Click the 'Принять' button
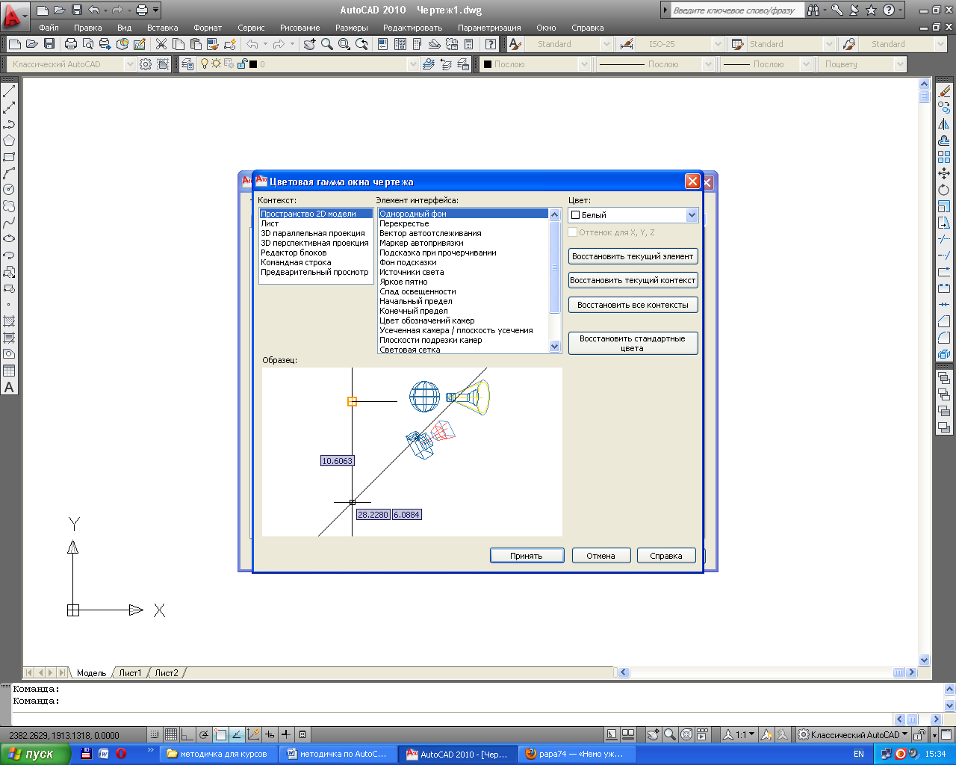The image size is (956, 765). click(527, 556)
